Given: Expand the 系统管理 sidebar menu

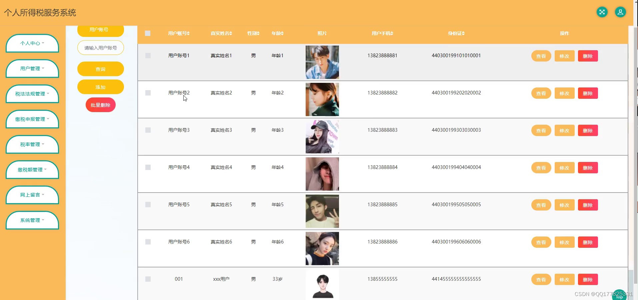Looking at the screenshot, I should pyautogui.click(x=32, y=220).
